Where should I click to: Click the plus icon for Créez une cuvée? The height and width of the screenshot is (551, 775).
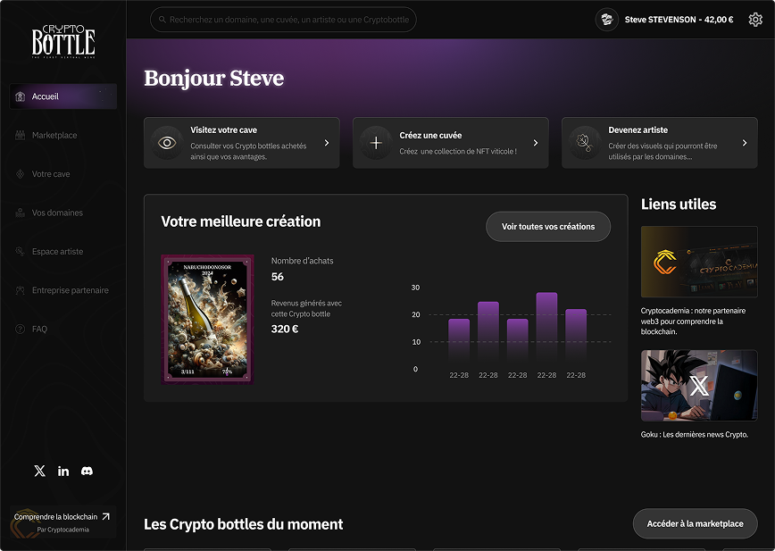pyautogui.click(x=376, y=143)
